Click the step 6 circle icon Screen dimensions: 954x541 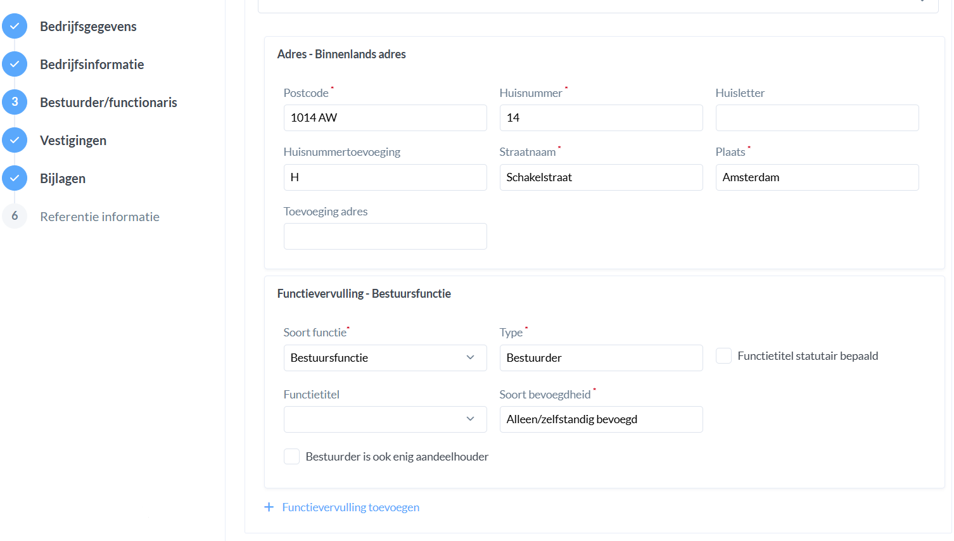coord(15,216)
